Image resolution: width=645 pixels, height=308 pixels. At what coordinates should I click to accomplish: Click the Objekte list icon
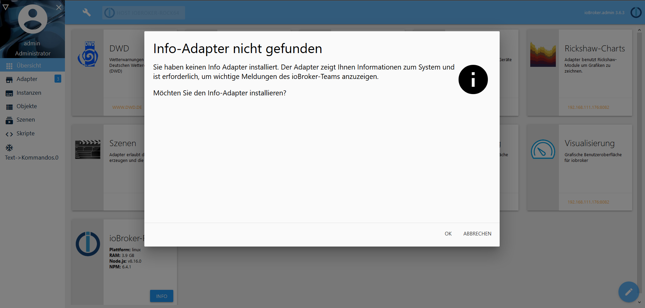click(x=9, y=107)
